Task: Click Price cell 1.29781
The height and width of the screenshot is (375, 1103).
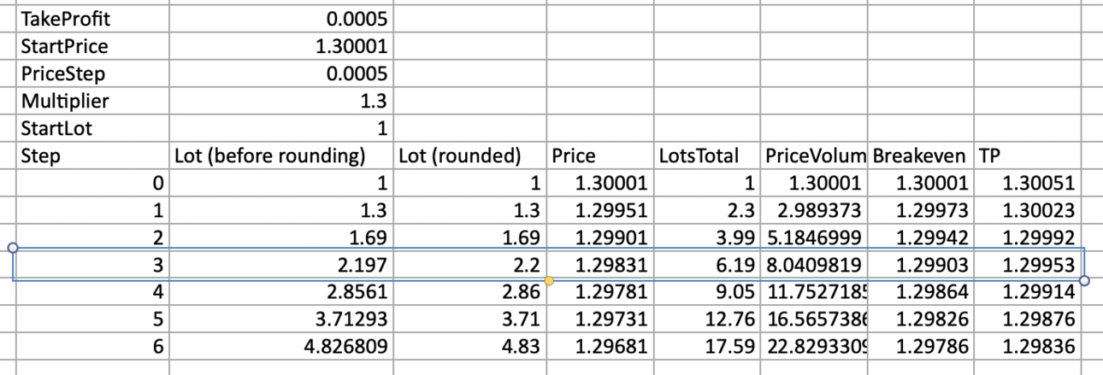Action: click(x=599, y=291)
